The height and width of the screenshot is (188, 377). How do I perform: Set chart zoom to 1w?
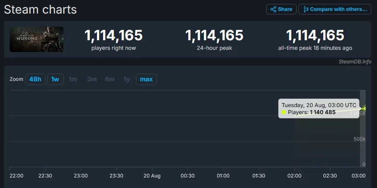(55, 79)
